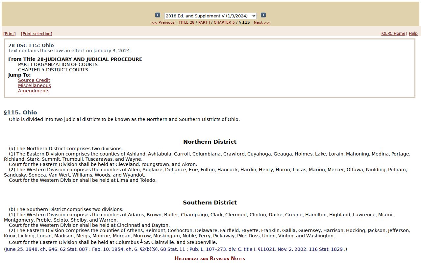The height and width of the screenshot is (263, 421).
Task: Jump to Amendments section
Action: coord(34,91)
